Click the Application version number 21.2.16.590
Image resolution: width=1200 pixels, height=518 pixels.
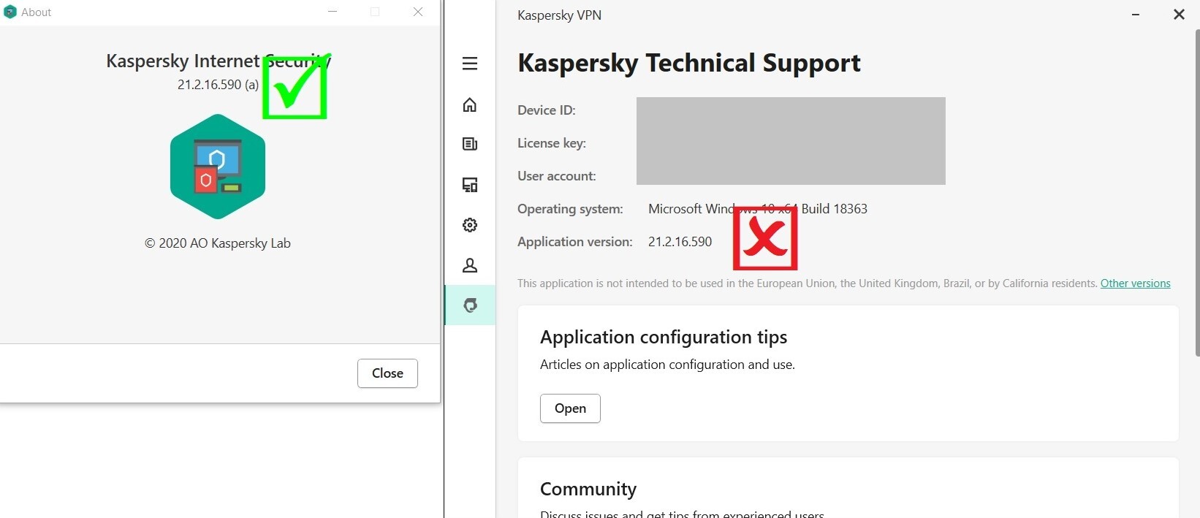pos(680,242)
